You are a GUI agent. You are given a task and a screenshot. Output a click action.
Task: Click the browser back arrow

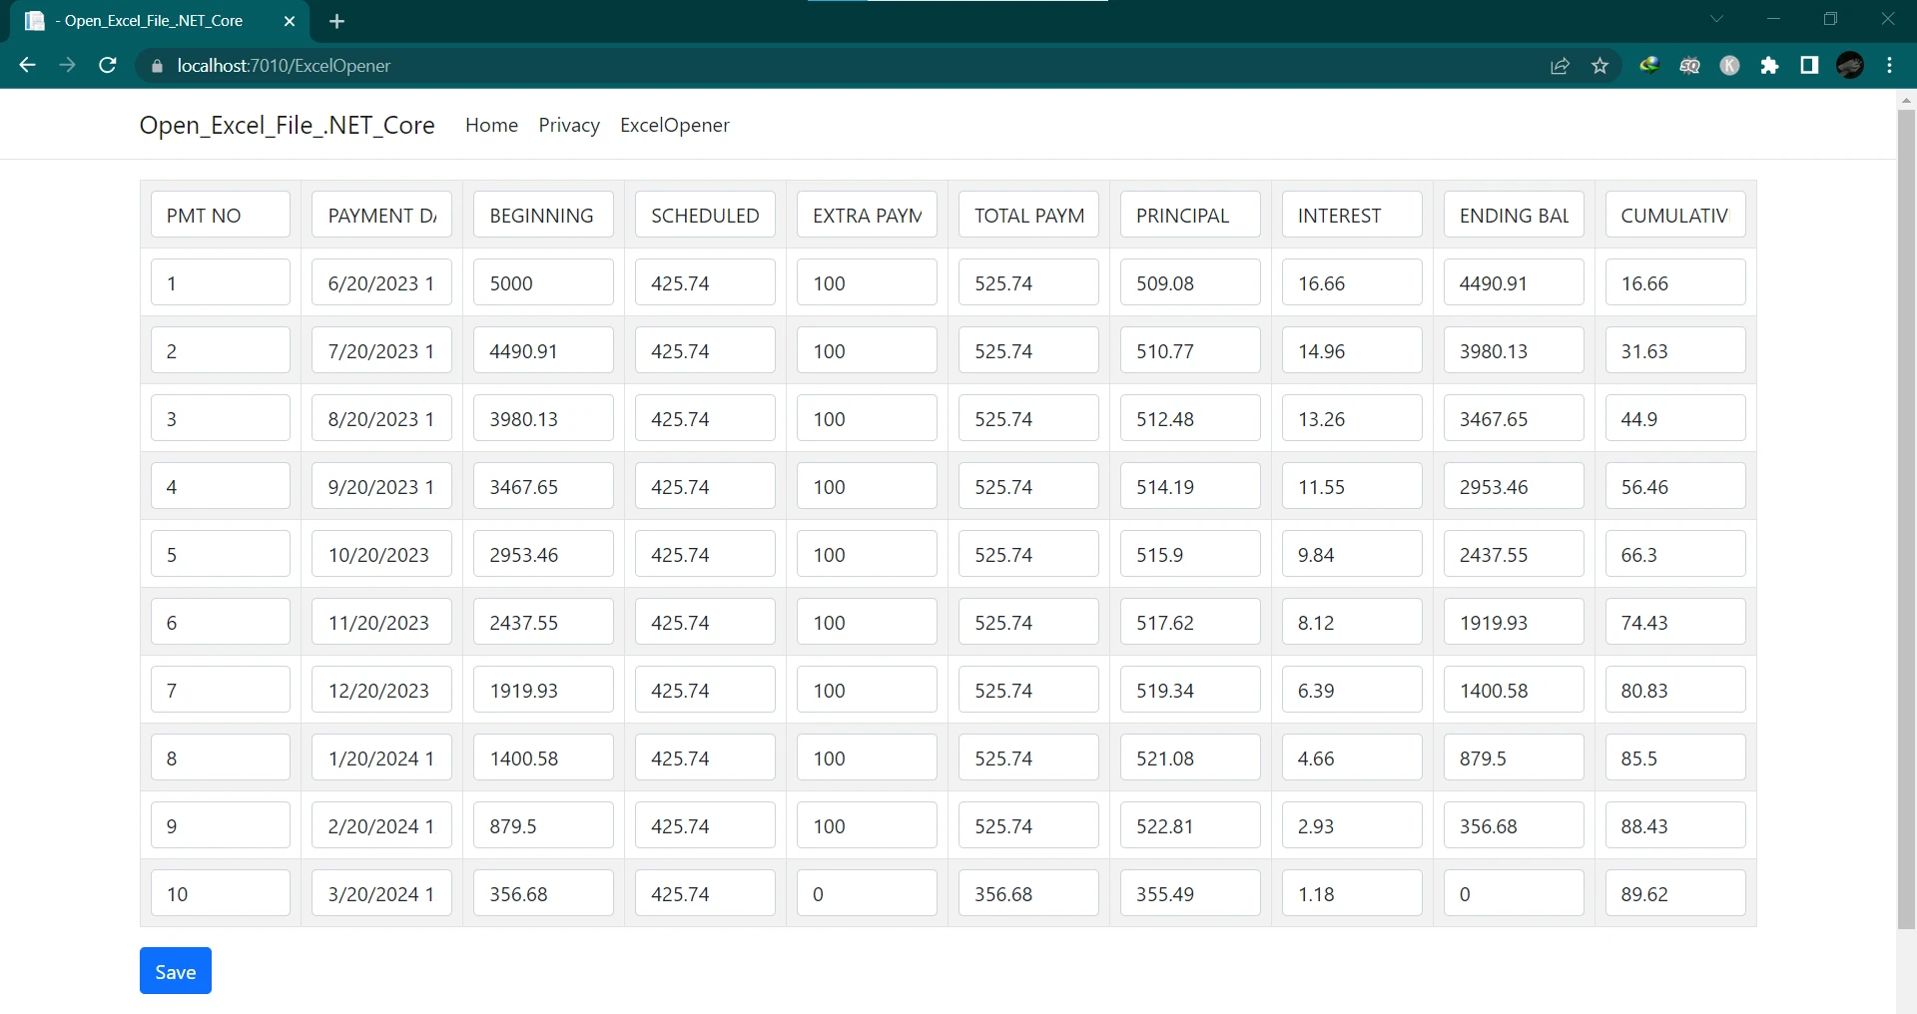click(x=27, y=66)
